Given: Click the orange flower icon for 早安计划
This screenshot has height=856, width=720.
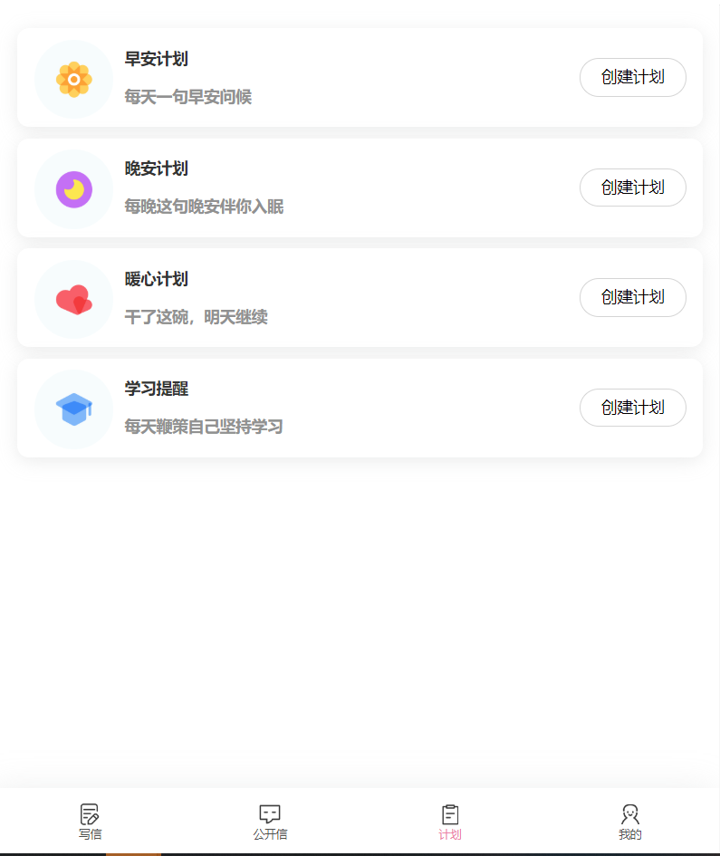Looking at the screenshot, I should click(73, 79).
